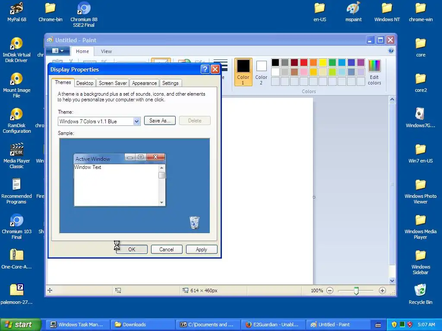The image size is (442, 331).
Task: Click Save As... theme button
Action: click(x=160, y=121)
